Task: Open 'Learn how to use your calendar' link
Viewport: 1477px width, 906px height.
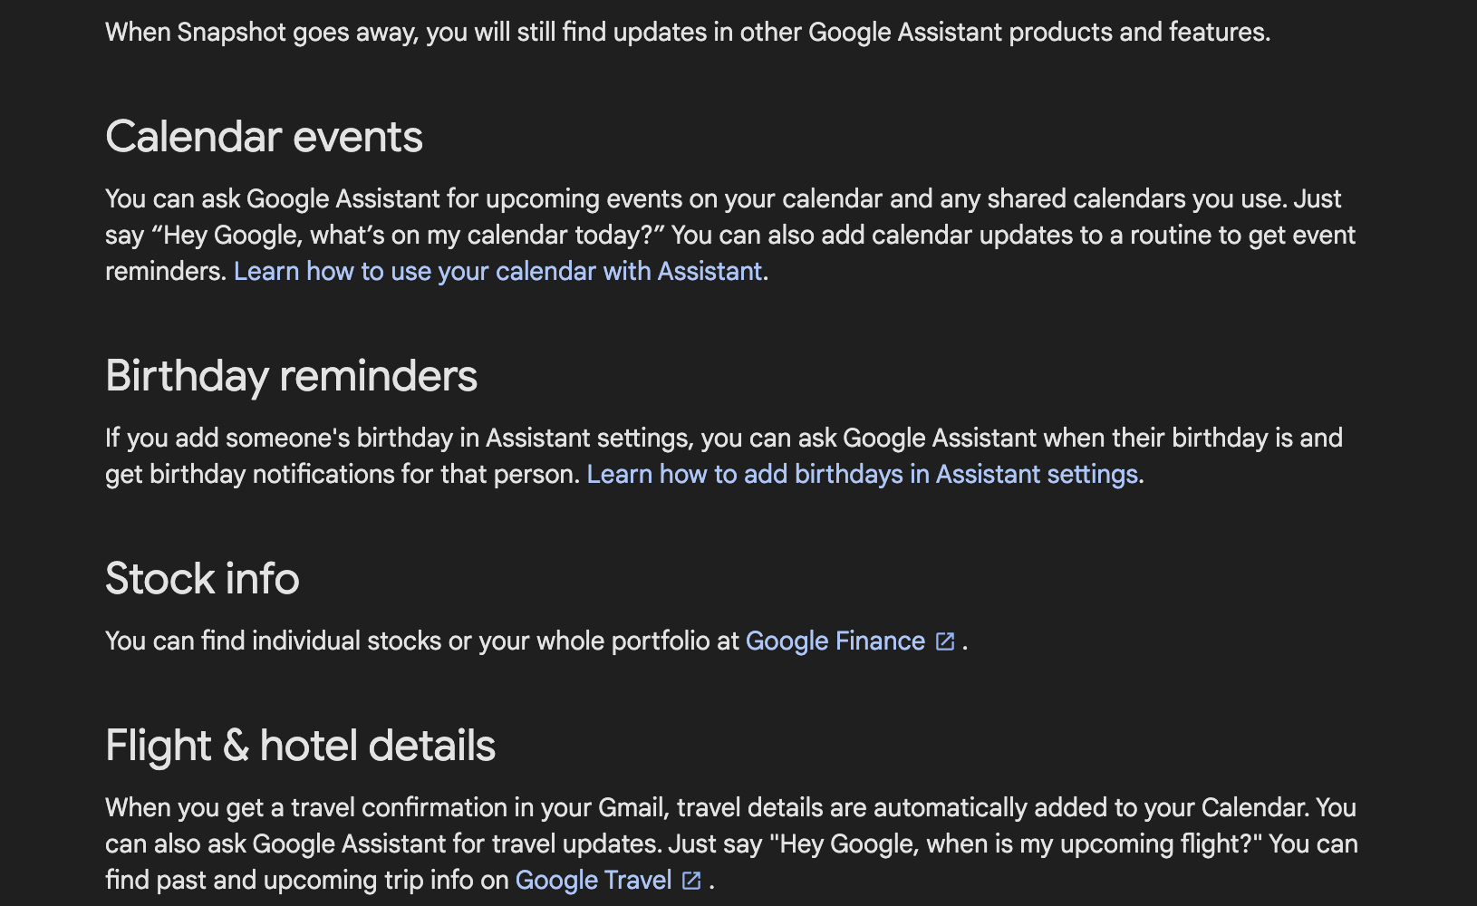Action: [x=497, y=272]
